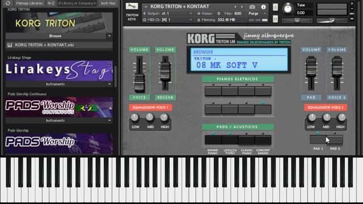Toggle first Pianos Eletricos bottom-row button

coord(213,109)
